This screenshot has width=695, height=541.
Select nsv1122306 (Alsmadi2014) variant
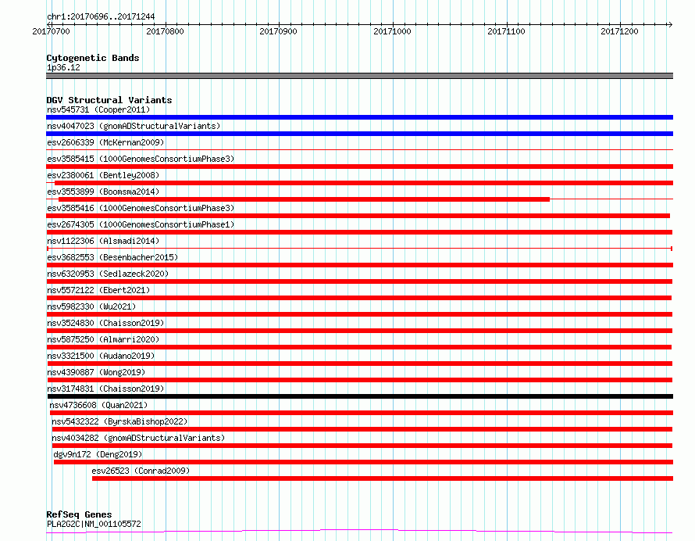click(103, 241)
